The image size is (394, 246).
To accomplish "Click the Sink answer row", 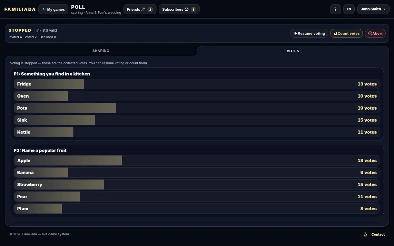I will pos(197,120).
